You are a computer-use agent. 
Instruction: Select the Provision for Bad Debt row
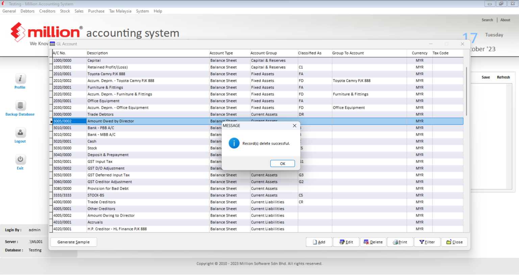[x=258, y=188]
